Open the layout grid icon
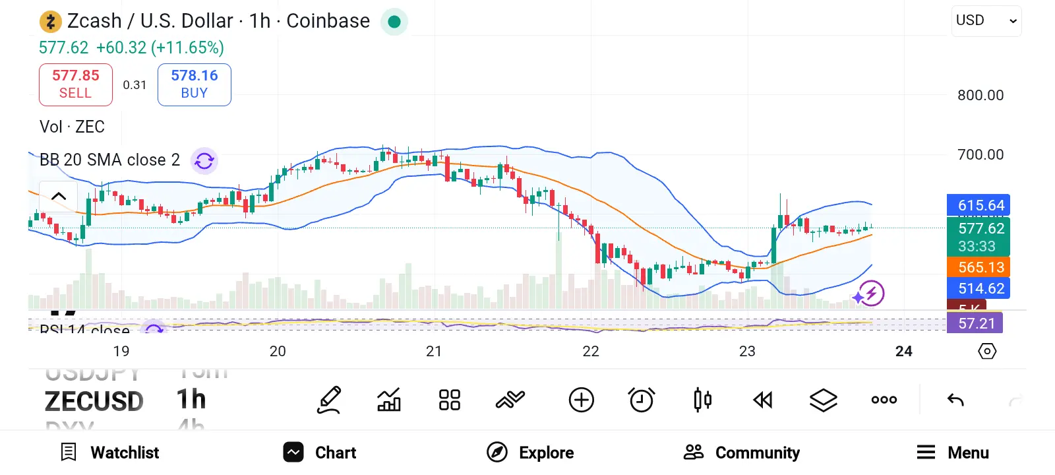The image size is (1055, 475). tap(449, 400)
